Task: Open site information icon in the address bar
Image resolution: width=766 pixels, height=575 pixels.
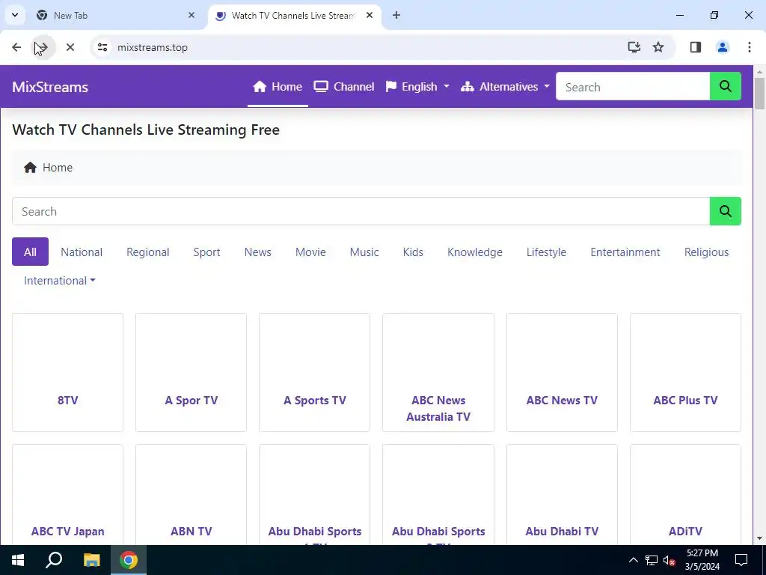Action: (102, 47)
